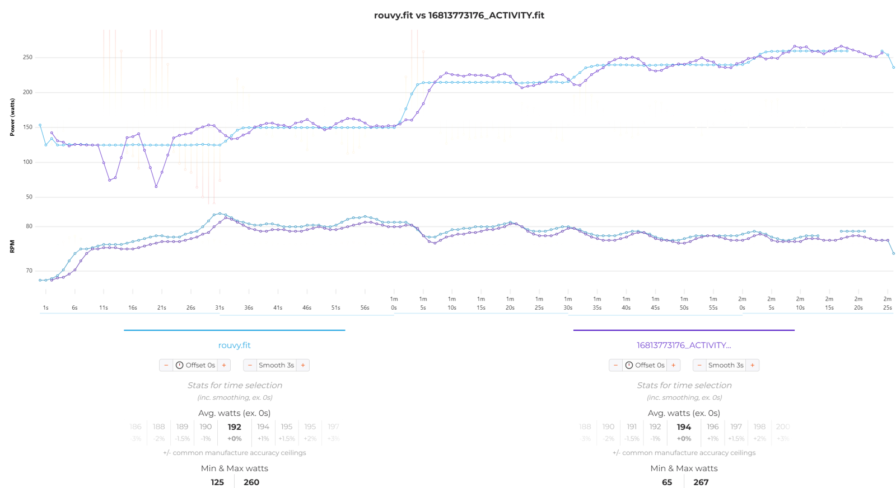Click rouvy.fit maximum watts value 260
The width and height of the screenshot is (896, 488).
coord(251,482)
